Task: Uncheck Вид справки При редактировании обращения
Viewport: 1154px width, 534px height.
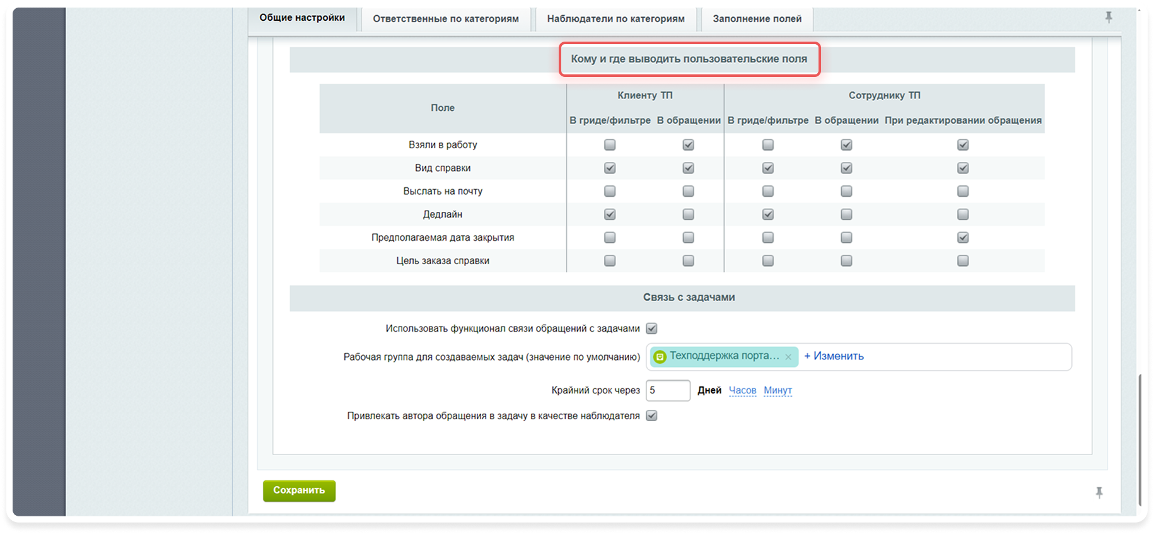Action: pyautogui.click(x=963, y=168)
